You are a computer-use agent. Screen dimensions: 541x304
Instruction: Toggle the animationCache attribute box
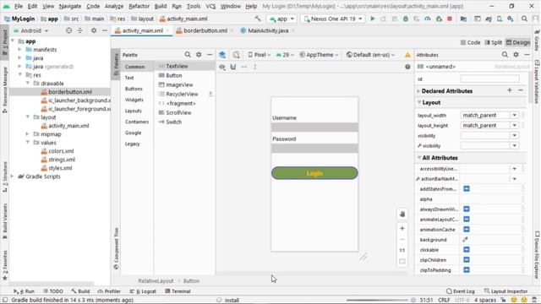pos(467,229)
